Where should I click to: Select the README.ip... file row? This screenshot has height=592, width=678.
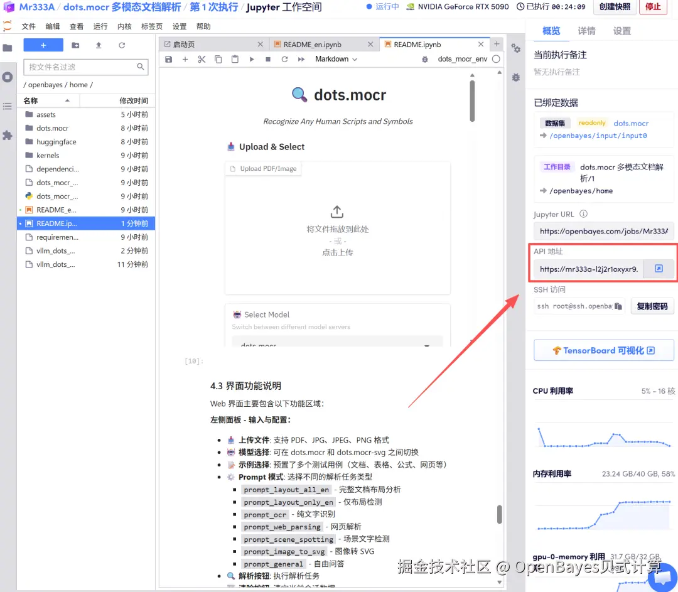point(87,223)
